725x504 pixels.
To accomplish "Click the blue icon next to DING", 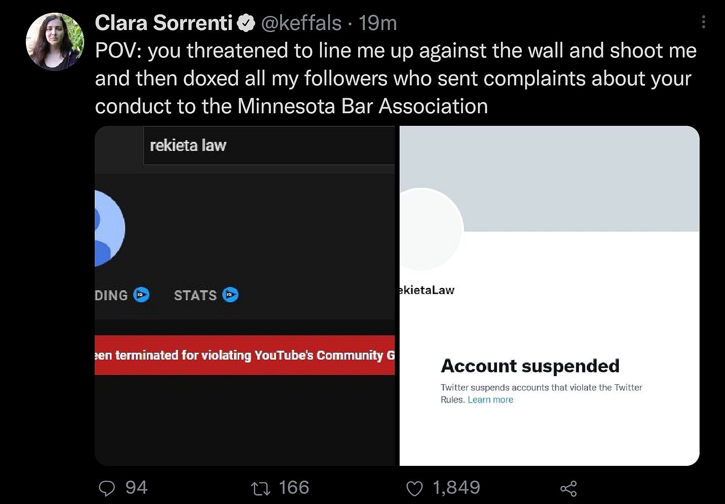I will click(142, 295).
